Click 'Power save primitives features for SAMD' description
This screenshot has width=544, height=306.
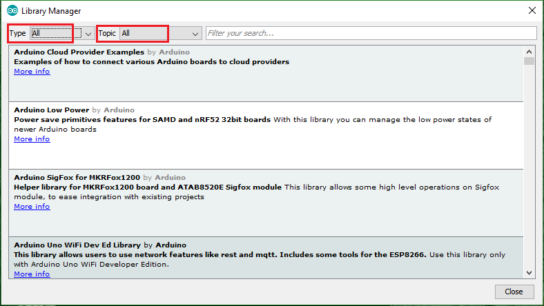click(x=142, y=119)
